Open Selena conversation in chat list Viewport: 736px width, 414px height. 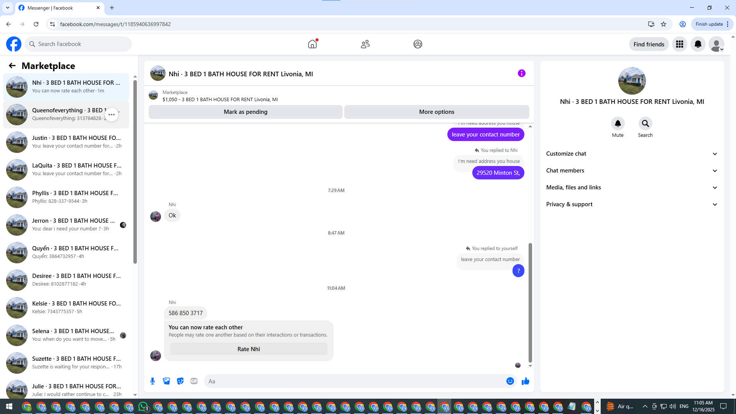pyautogui.click(x=66, y=335)
